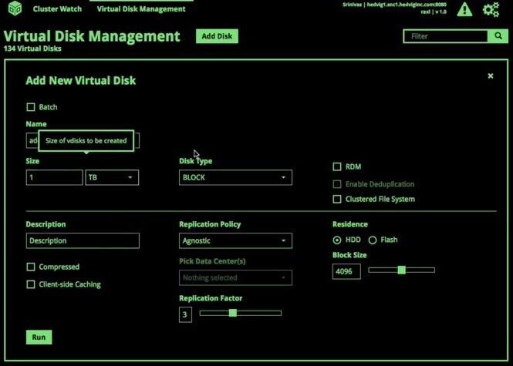Click the 'Replication Policy' label

click(210, 224)
